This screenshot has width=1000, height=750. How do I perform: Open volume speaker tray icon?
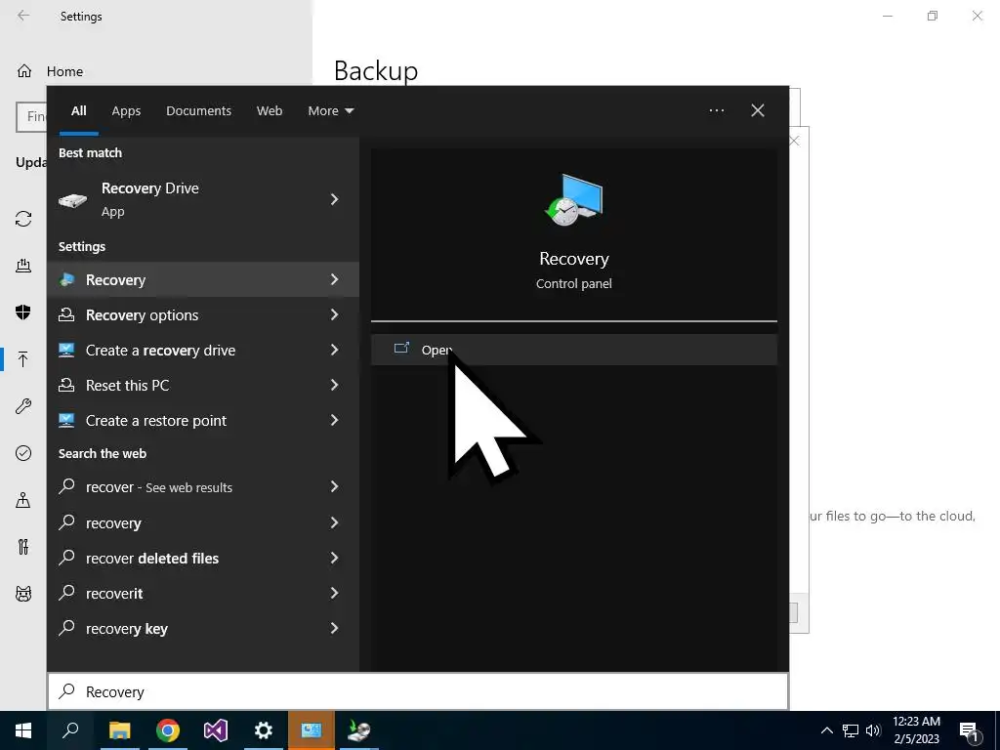tap(873, 730)
